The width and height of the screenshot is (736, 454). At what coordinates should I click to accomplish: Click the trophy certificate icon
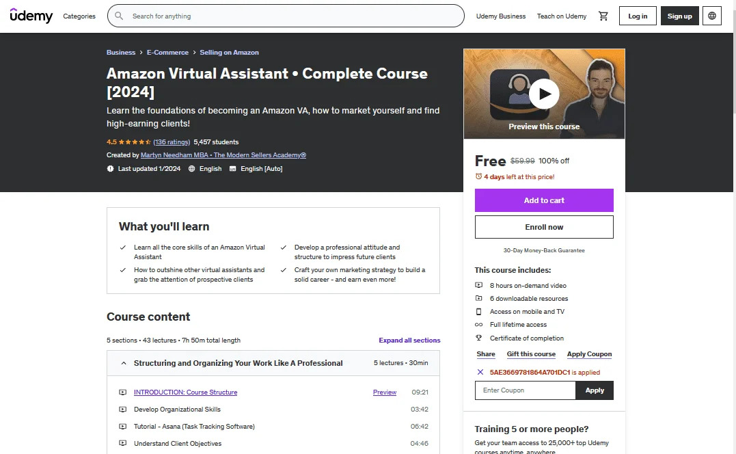tap(478, 338)
